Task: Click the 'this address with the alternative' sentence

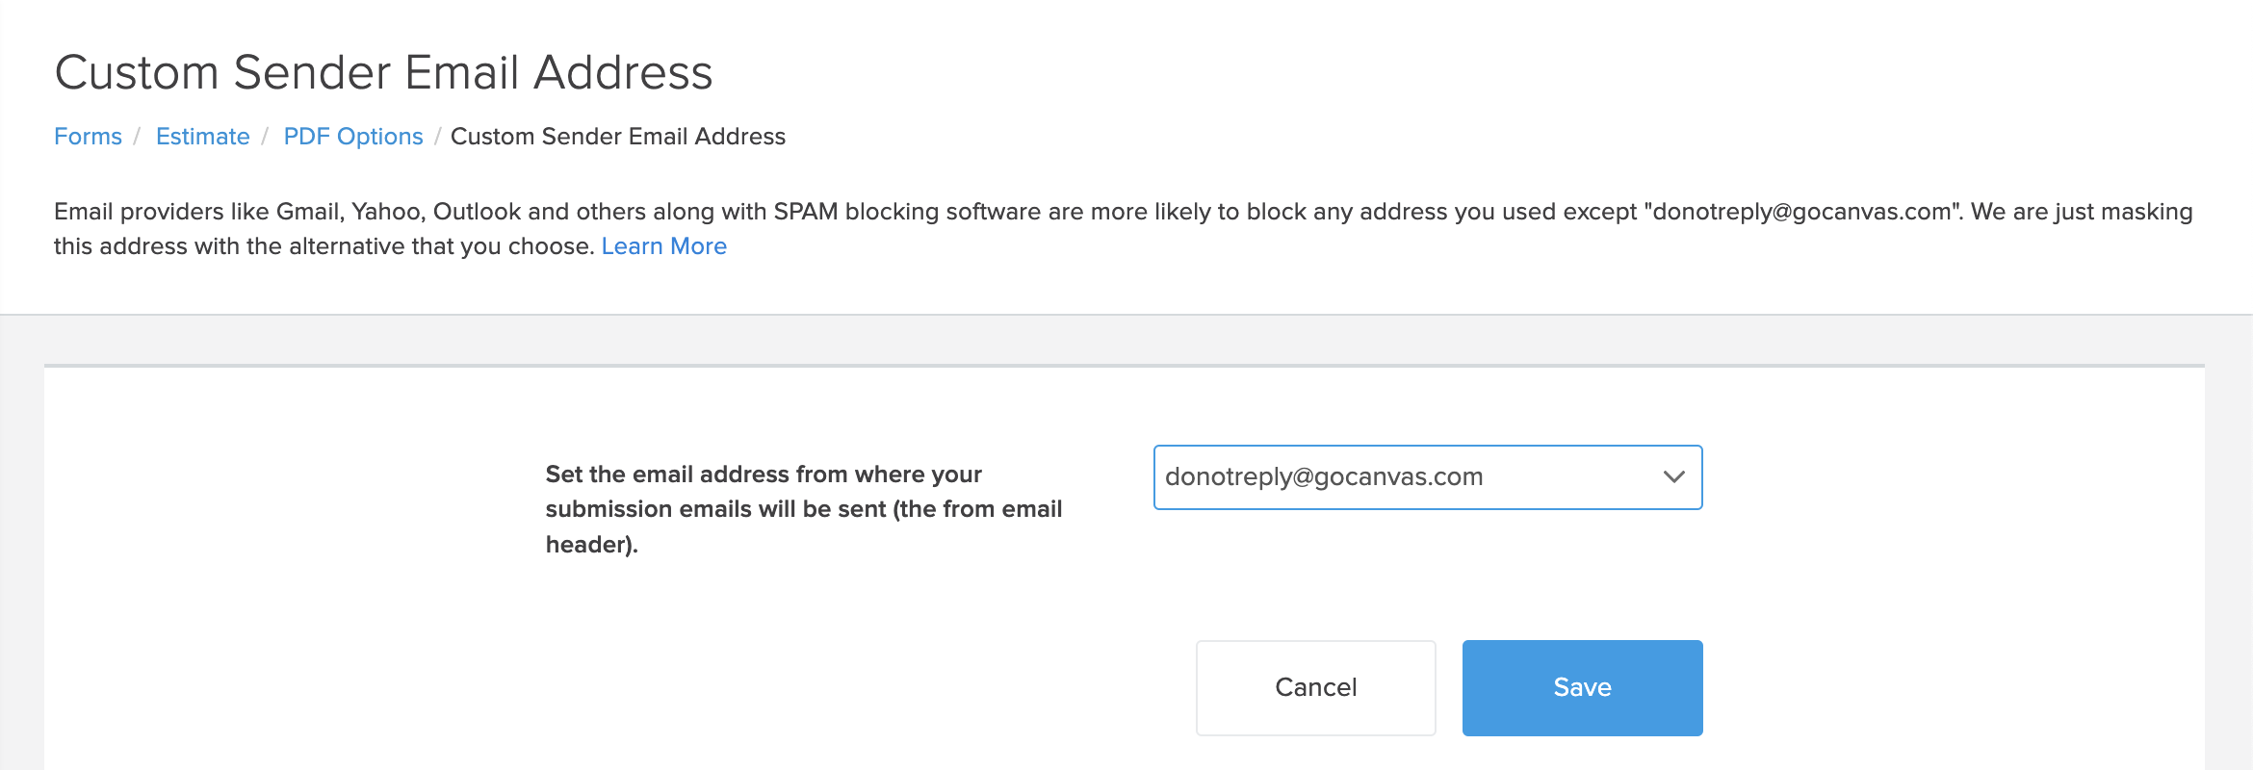Action: pyautogui.click(x=324, y=246)
